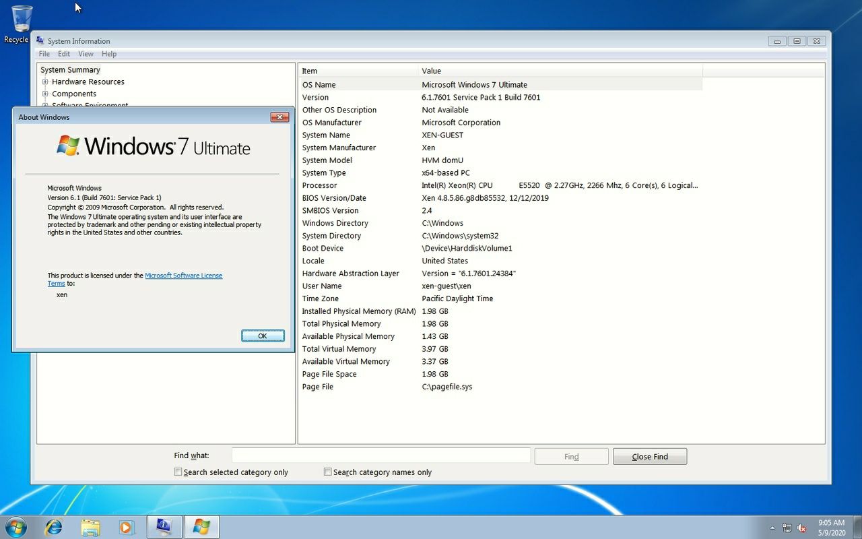
Task: Open the taskbar clock showing 9:05 AM
Action: pyautogui.click(x=831, y=528)
